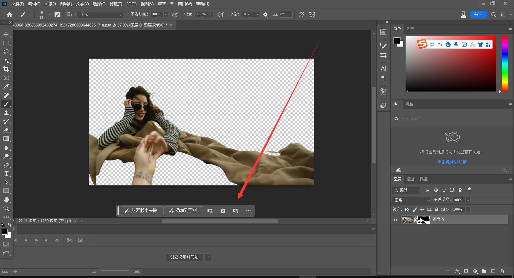Click the delete layer trash icon
This screenshot has width=514, height=278.
[502, 271]
